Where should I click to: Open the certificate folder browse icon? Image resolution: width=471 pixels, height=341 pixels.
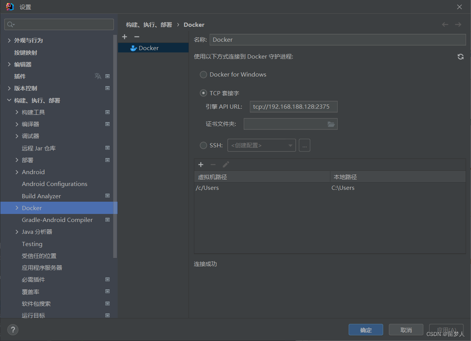point(332,124)
